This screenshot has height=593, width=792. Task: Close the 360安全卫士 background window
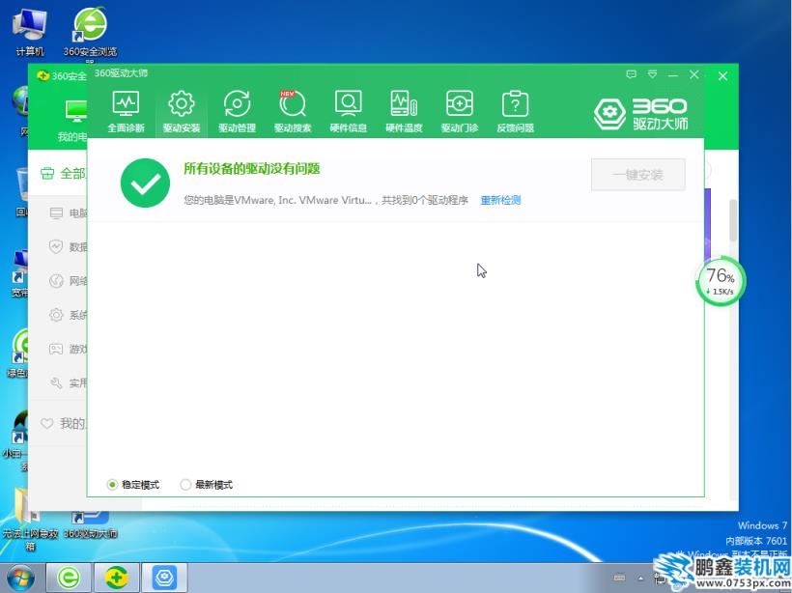(x=722, y=76)
